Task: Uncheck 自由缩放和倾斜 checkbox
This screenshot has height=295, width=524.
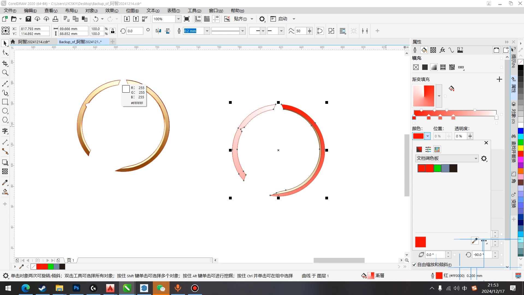Action: 414,264
